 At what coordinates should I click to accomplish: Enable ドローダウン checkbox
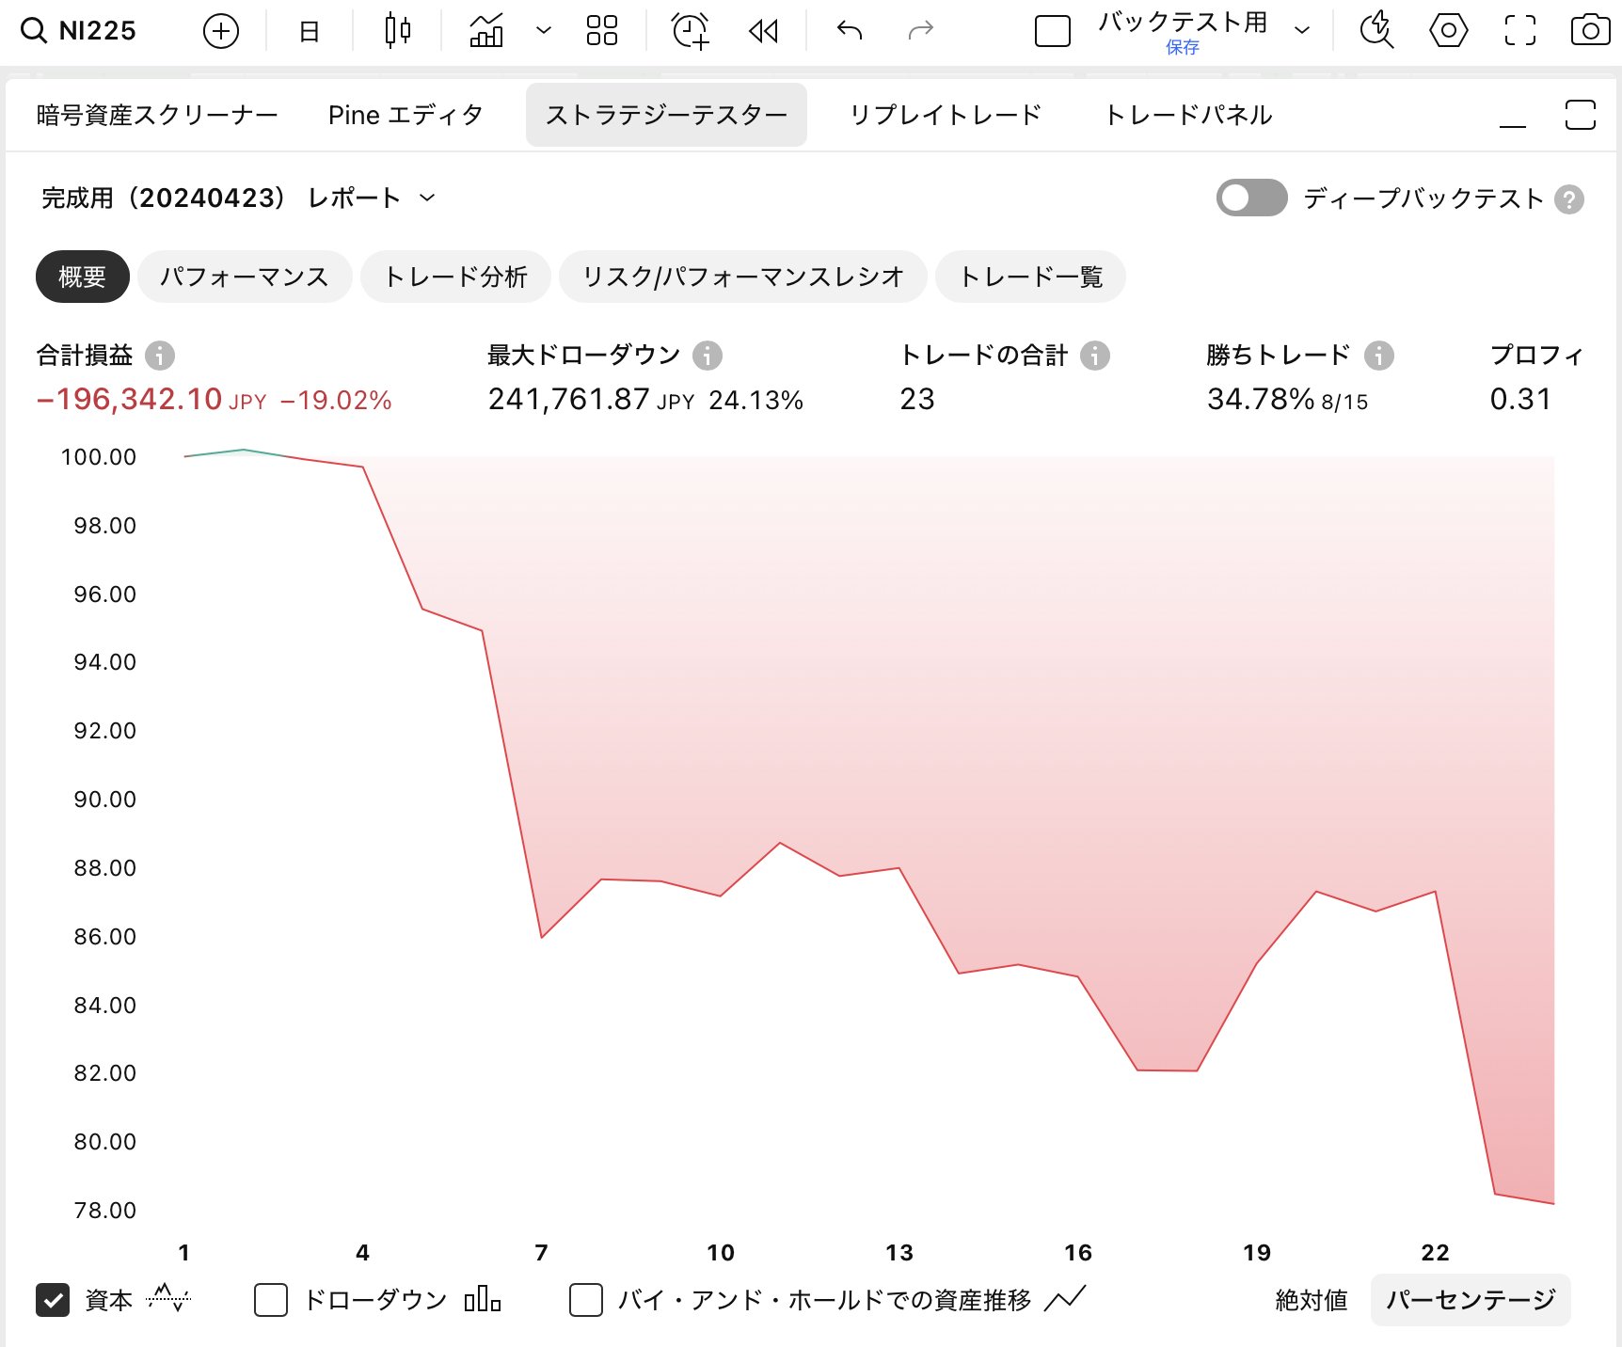(271, 1300)
